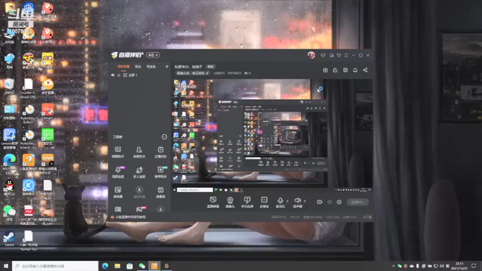Click room number 10078425 text
The height and width of the screenshot is (271, 482).
tap(234, 73)
